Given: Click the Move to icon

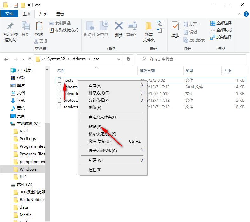Looking at the screenshot, I should click(x=90, y=26).
